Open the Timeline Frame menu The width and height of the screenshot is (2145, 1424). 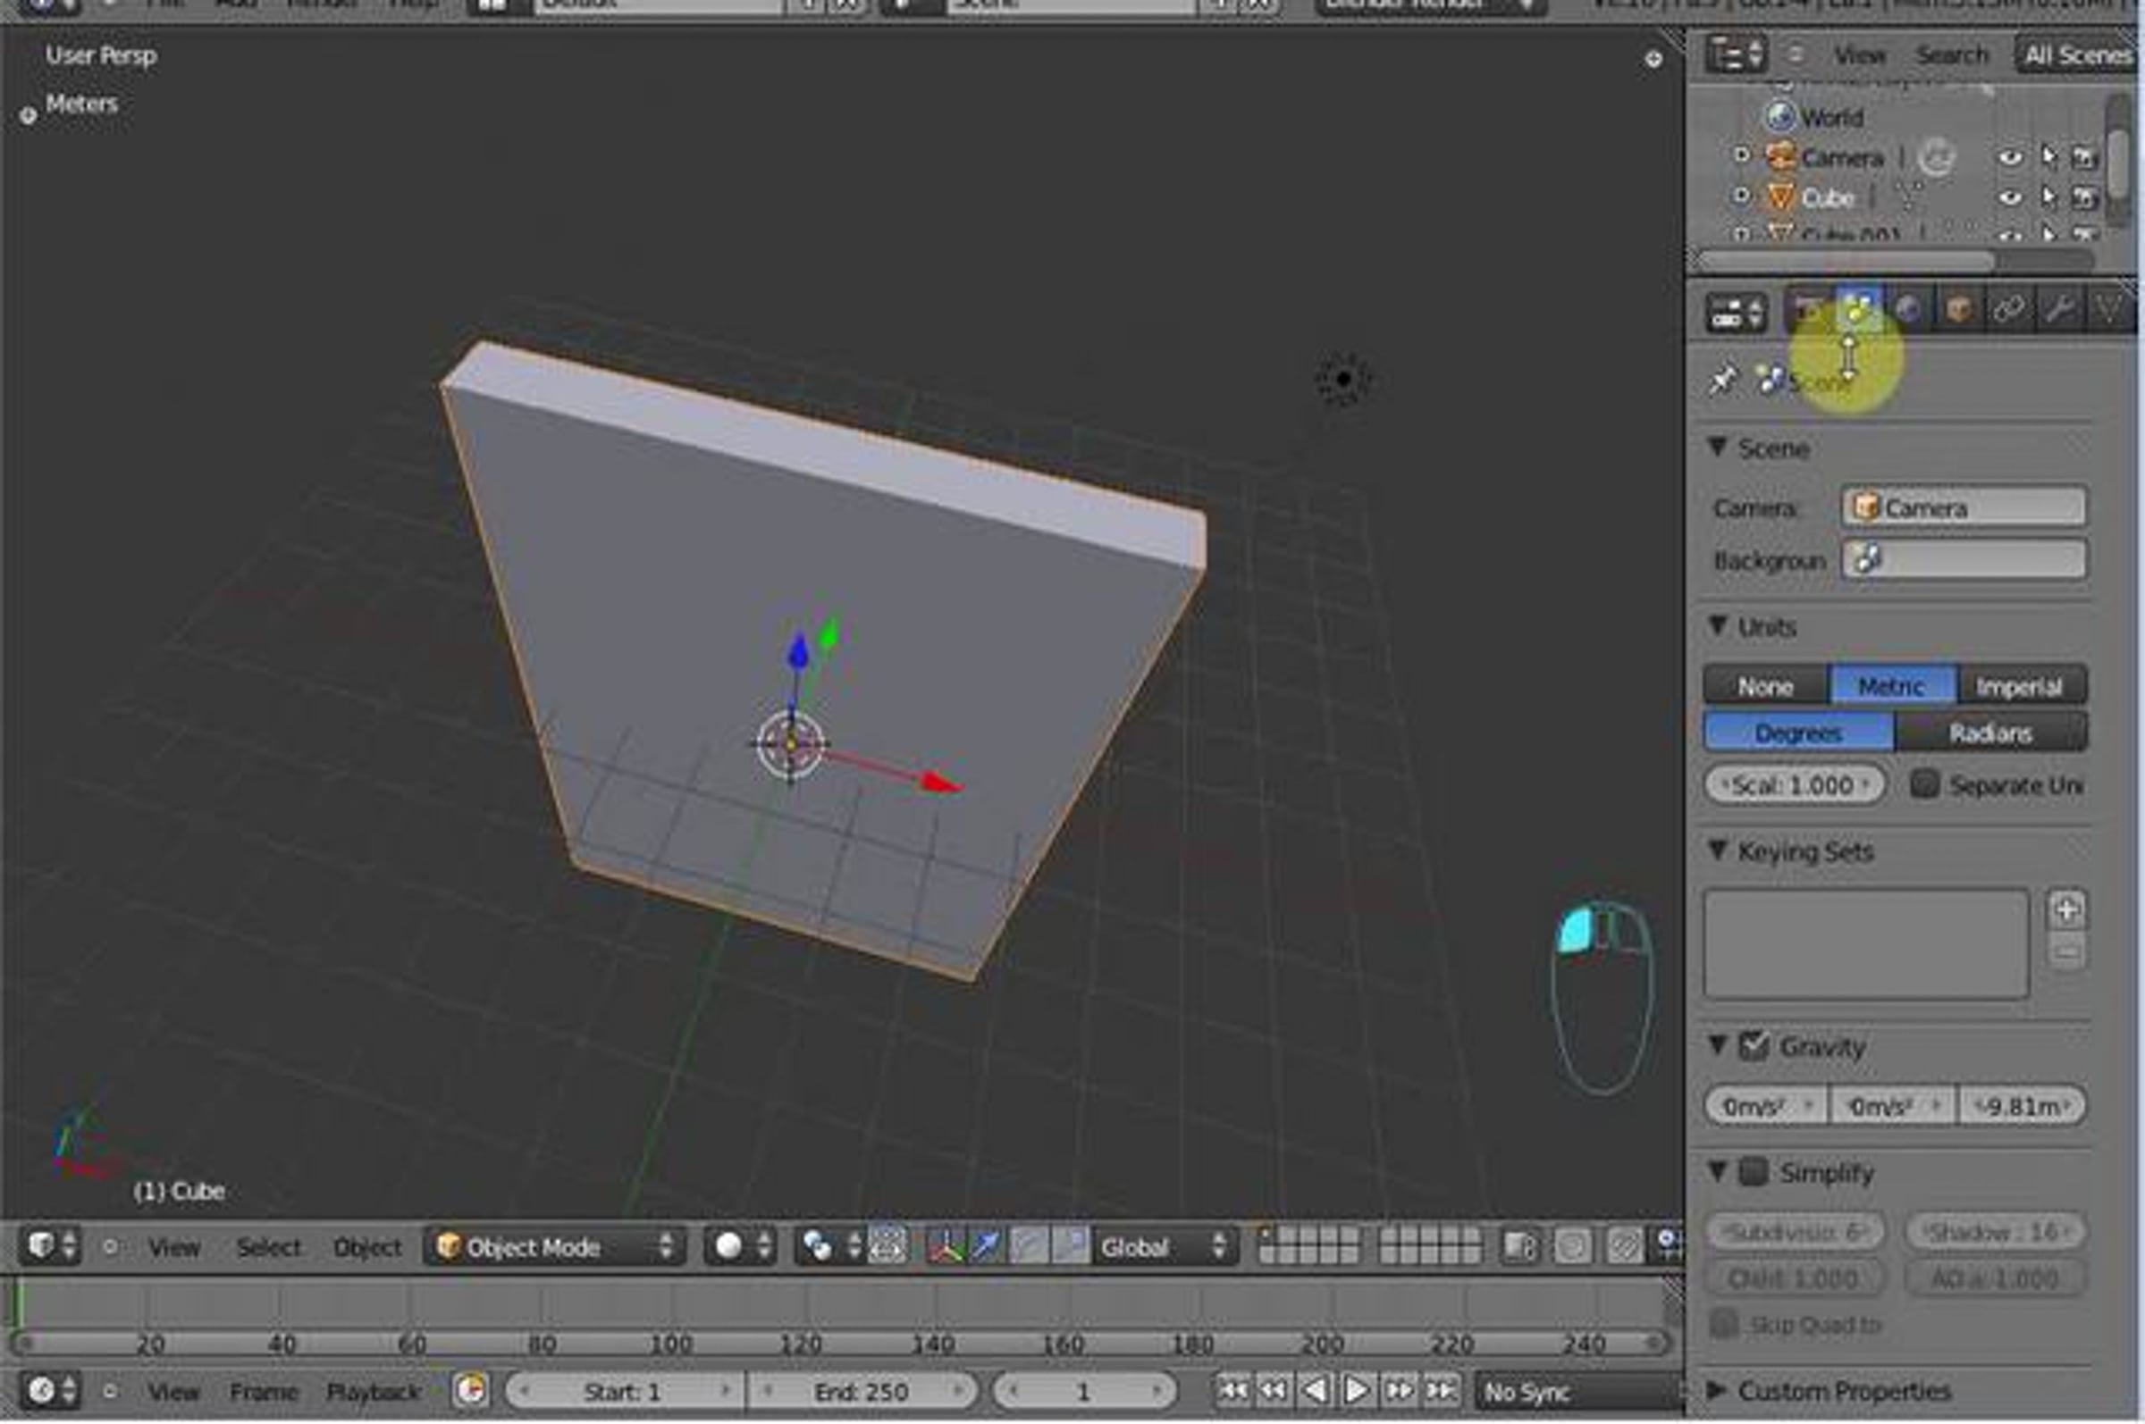pyautogui.click(x=264, y=1391)
